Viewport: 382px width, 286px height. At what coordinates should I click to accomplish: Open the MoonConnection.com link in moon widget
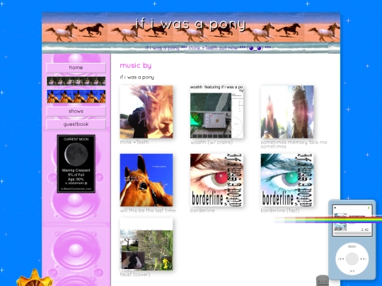(76, 189)
